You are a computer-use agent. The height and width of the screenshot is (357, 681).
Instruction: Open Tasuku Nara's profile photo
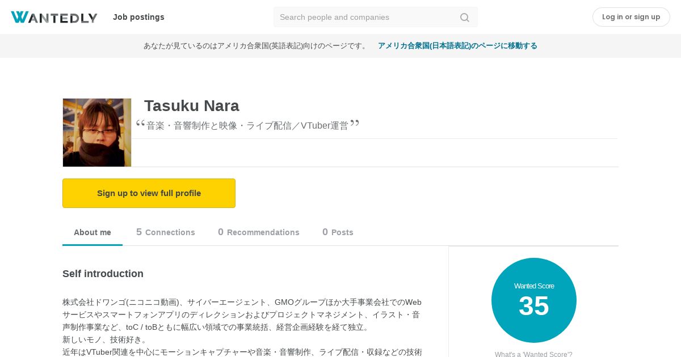click(x=97, y=133)
